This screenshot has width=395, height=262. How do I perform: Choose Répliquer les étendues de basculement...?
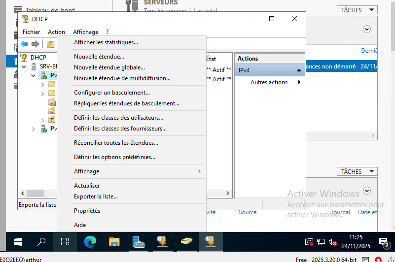131,103
